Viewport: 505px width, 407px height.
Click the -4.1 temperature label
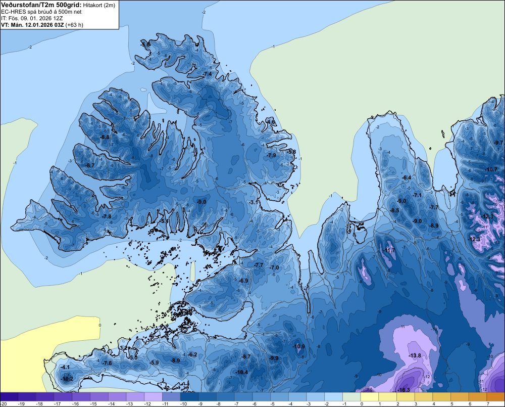(x=65, y=368)
